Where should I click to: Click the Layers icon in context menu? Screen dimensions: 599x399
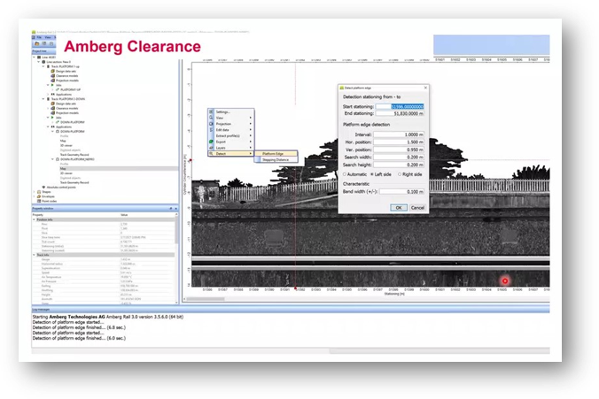point(212,146)
